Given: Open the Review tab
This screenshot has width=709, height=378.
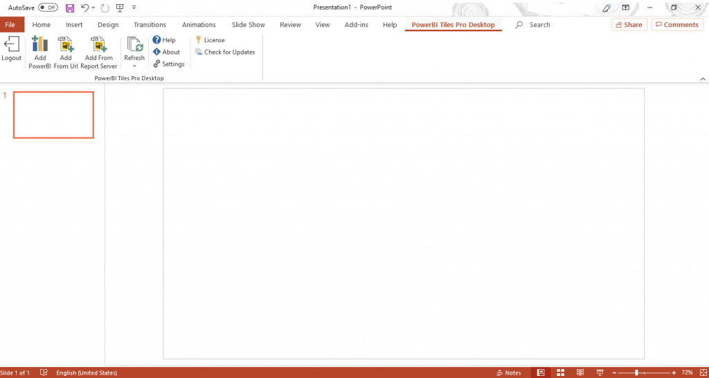Looking at the screenshot, I should click(290, 25).
